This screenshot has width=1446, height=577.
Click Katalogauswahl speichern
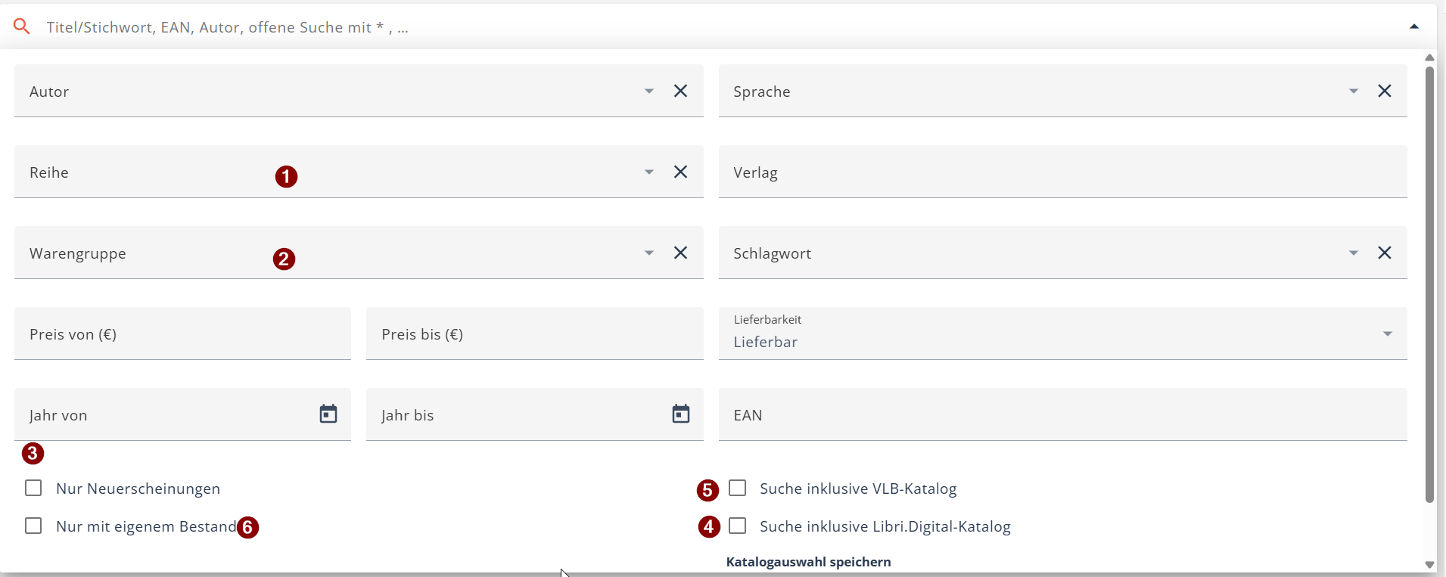(x=808, y=562)
